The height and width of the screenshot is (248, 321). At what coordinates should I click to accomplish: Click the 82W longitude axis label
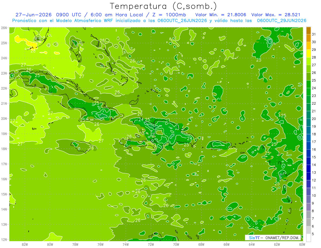pos(25,244)
